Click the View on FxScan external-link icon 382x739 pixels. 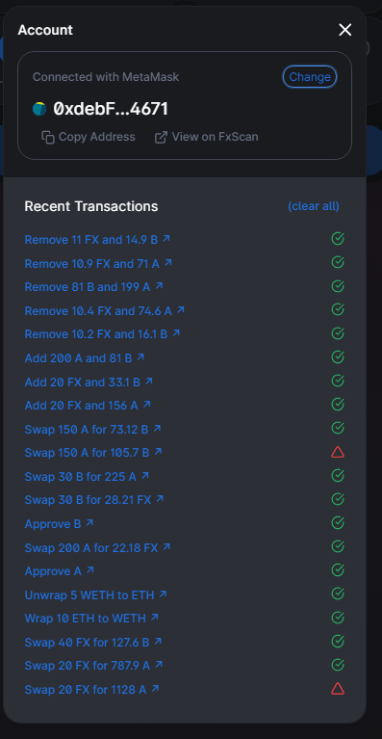[161, 137]
